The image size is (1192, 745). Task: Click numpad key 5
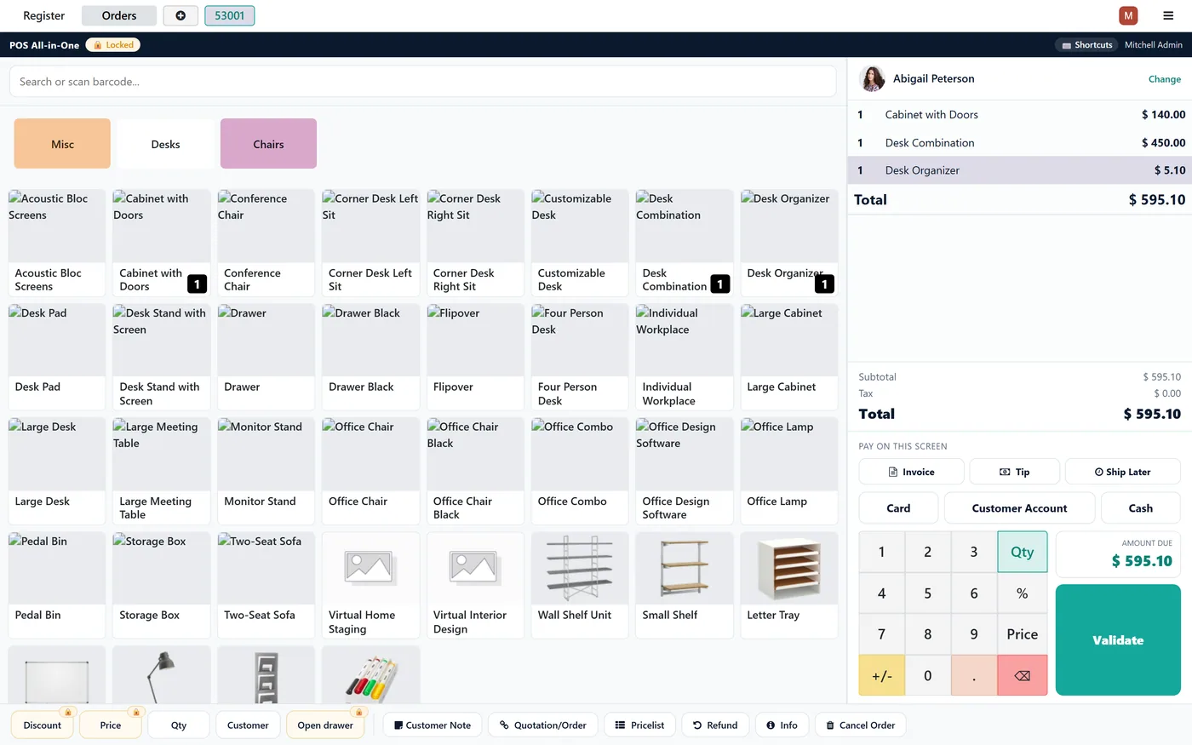click(928, 593)
